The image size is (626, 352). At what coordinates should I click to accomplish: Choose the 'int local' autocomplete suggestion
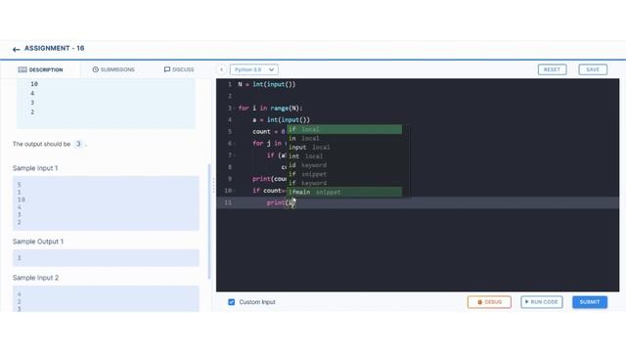pos(344,156)
